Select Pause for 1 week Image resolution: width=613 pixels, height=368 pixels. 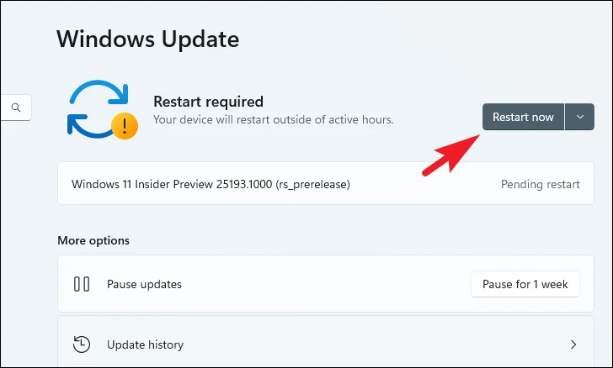(x=525, y=284)
